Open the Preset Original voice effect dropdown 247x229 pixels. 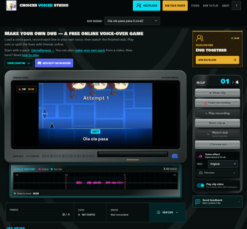[x=223, y=164]
